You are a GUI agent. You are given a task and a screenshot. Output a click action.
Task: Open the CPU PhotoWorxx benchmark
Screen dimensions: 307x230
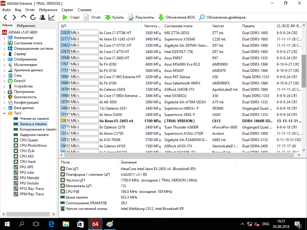pos(30,146)
